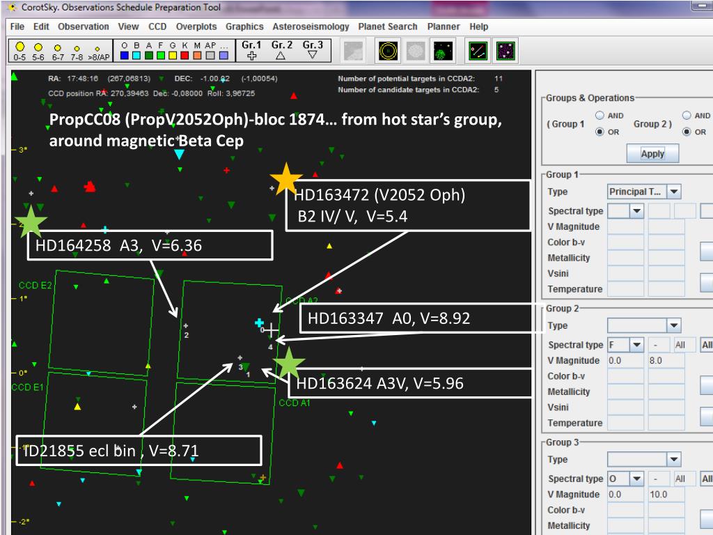Open the Planet Search menu

[388, 26]
